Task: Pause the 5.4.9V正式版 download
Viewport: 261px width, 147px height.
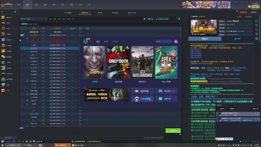Action: click(x=255, y=119)
